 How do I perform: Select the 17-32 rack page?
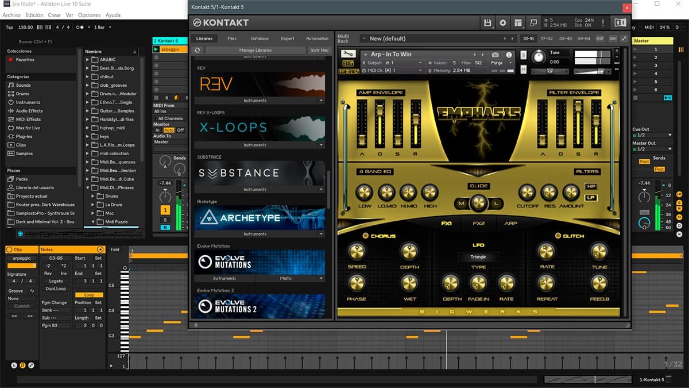pyautogui.click(x=547, y=39)
